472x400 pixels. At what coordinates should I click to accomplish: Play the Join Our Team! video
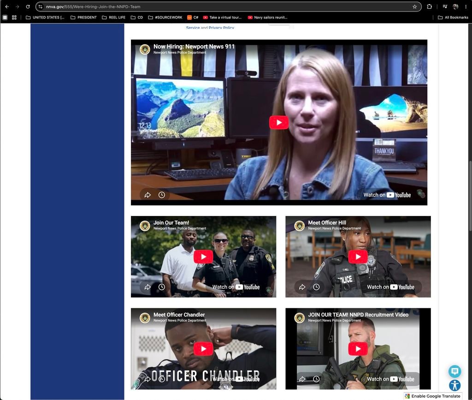pos(203,257)
